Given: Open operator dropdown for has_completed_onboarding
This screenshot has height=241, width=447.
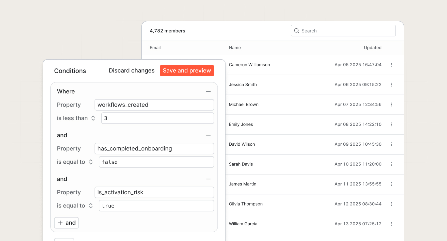Looking at the screenshot, I should (75, 162).
